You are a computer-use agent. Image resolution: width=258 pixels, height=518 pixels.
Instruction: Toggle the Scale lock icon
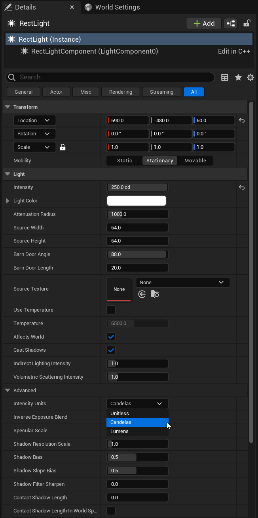point(63,147)
